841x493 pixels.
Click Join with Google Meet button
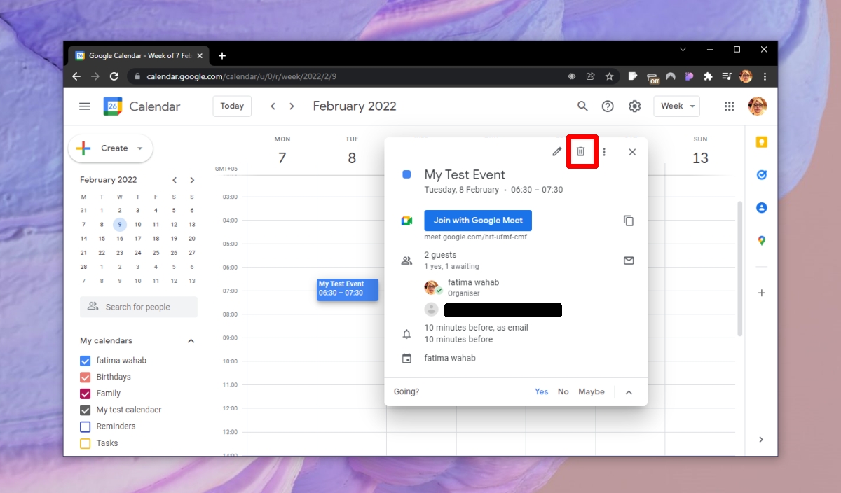pyautogui.click(x=478, y=221)
